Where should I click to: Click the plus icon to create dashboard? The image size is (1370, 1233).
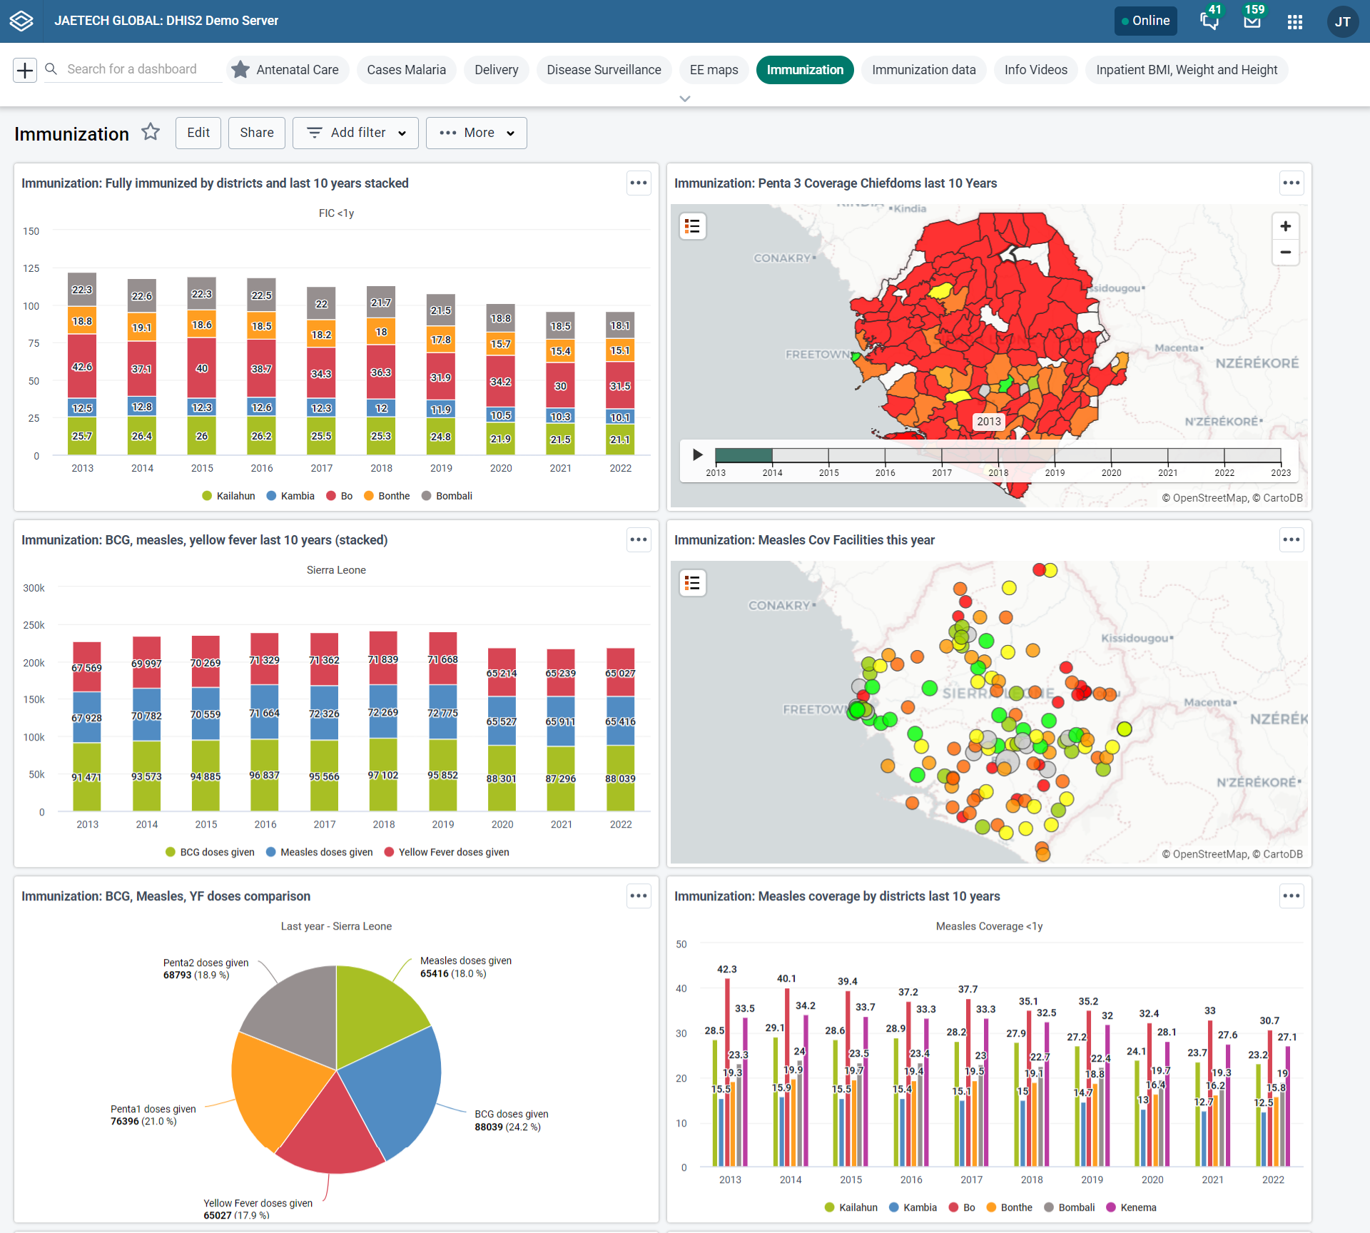coord(25,70)
